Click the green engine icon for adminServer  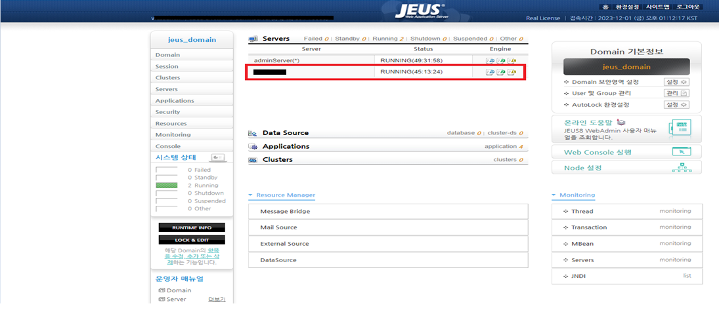click(501, 60)
